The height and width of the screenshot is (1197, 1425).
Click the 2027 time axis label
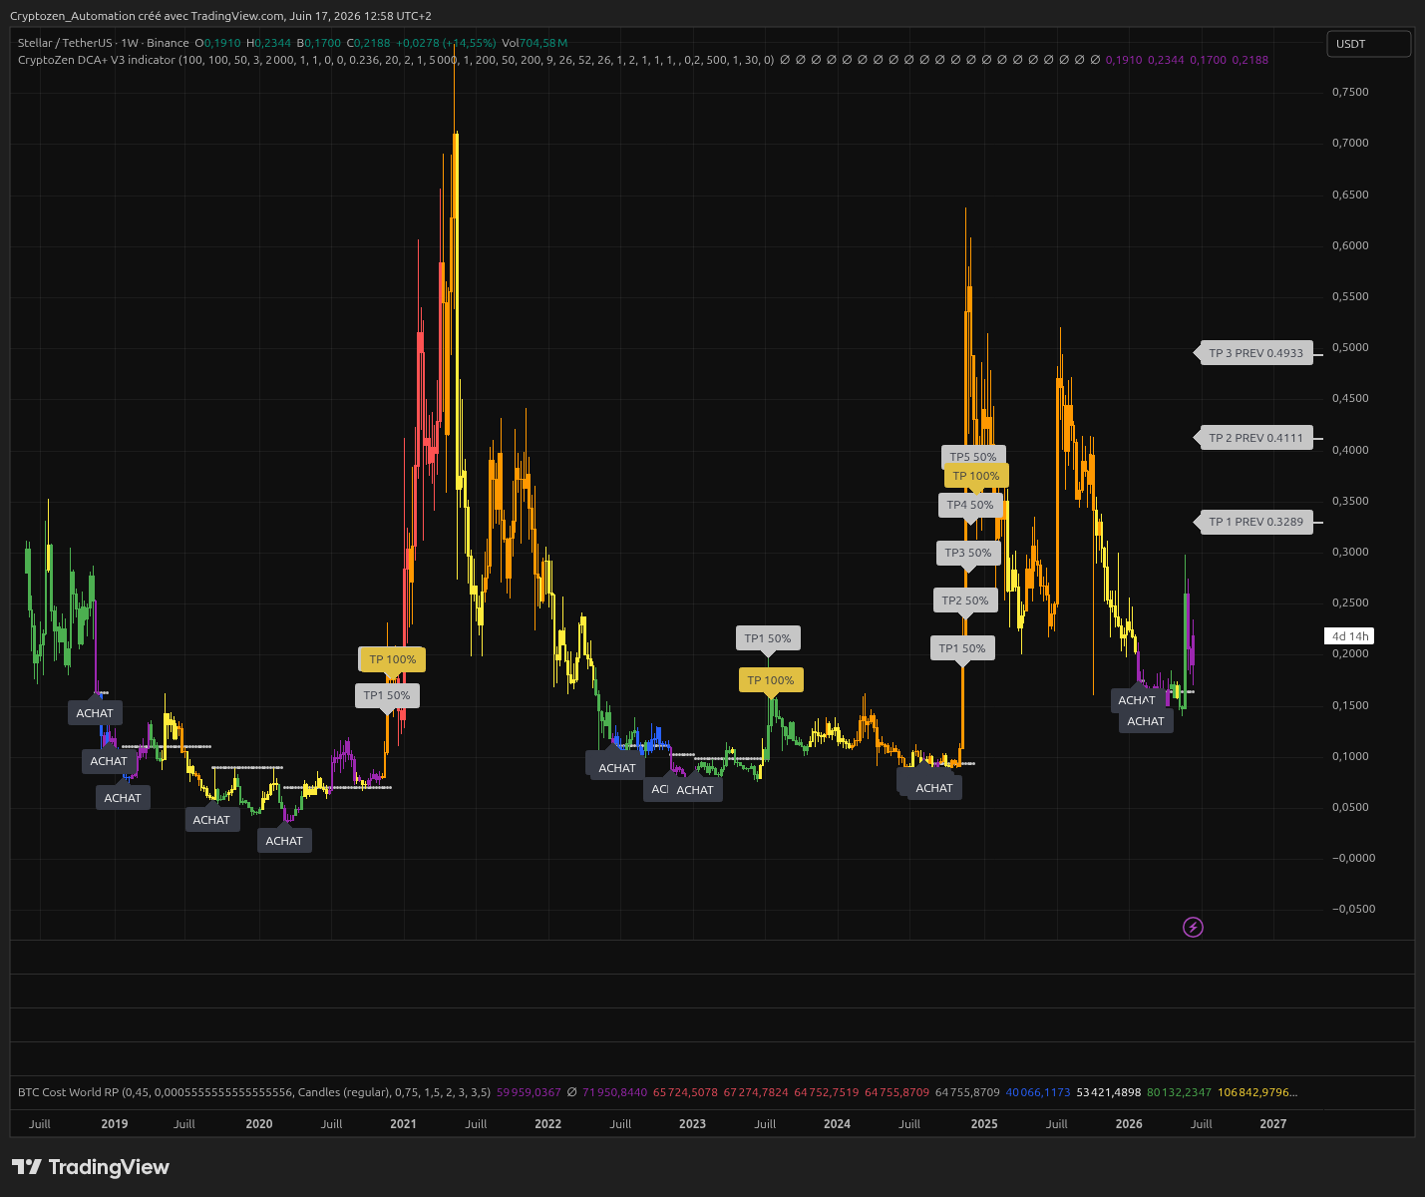point(1273,1124)
